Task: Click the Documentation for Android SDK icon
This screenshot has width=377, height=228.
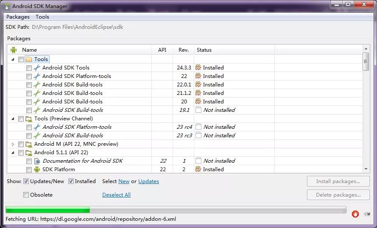Action: [x=37, y=161]
